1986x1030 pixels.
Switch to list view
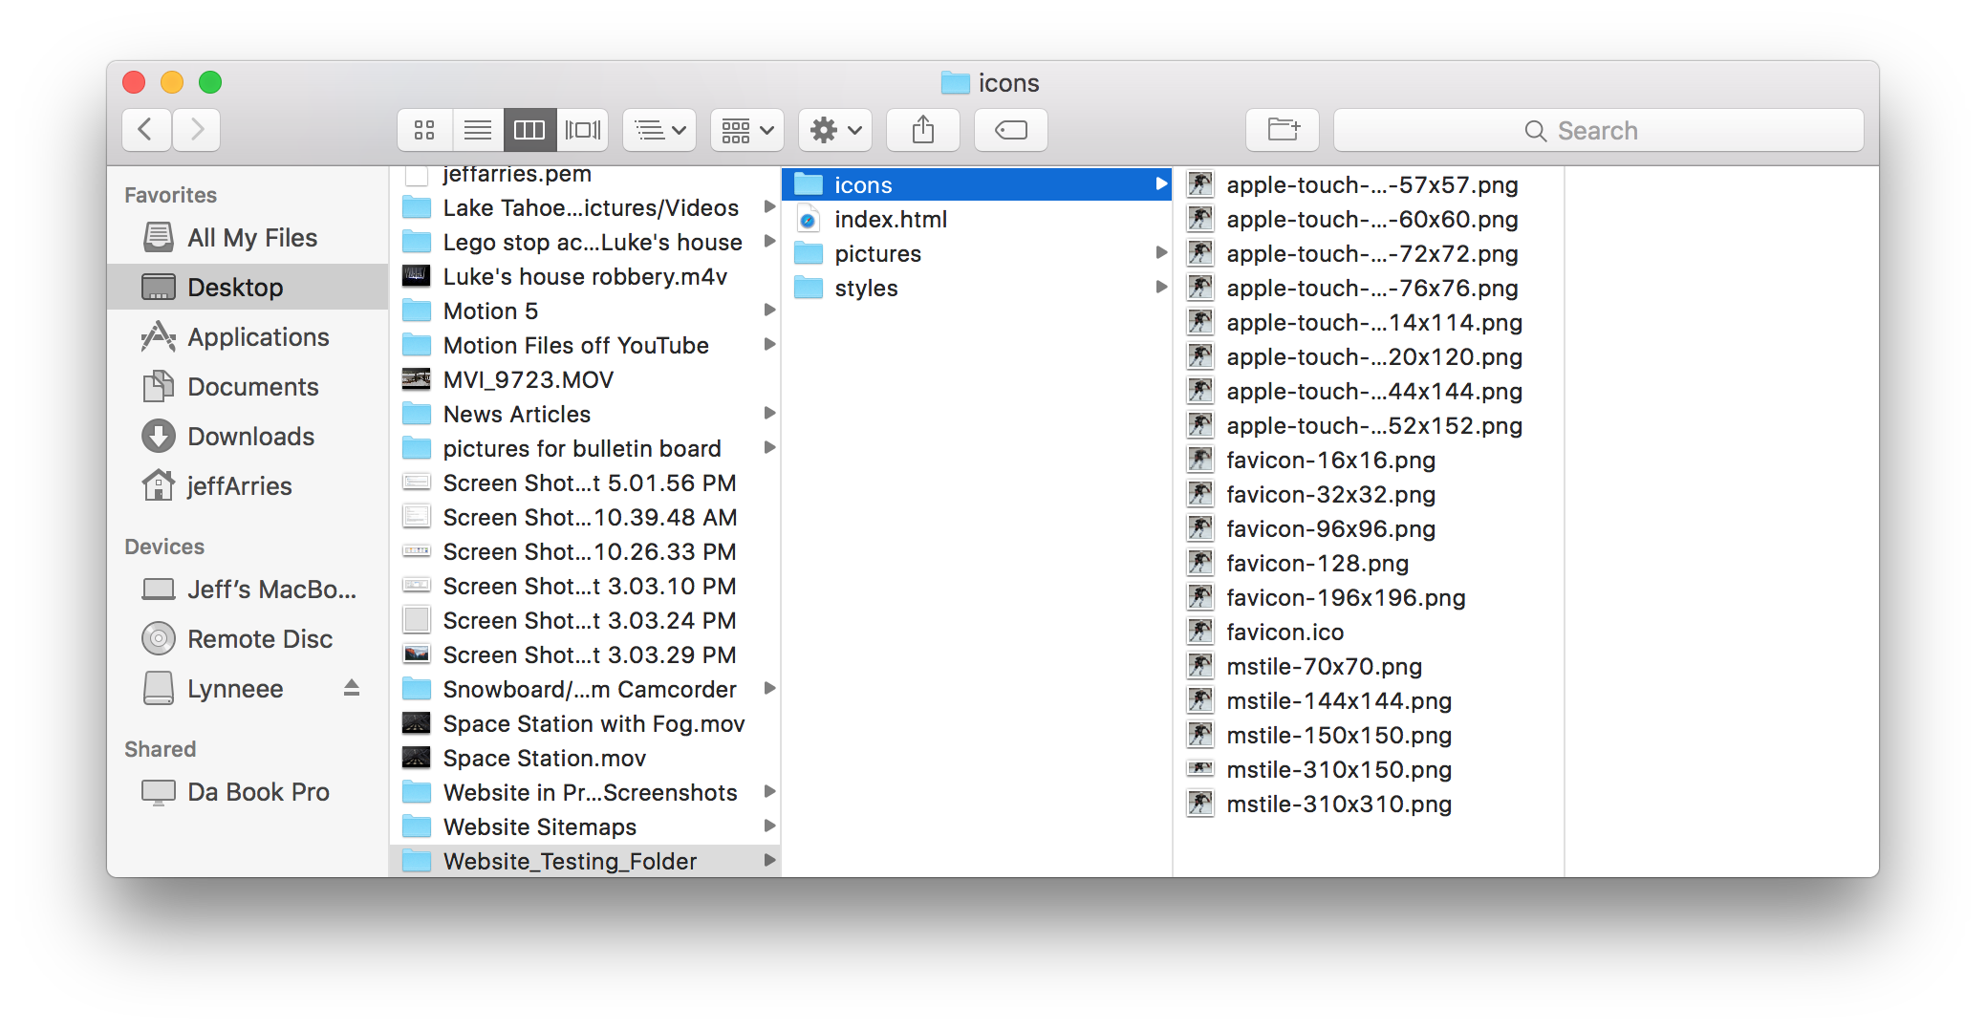478,130
